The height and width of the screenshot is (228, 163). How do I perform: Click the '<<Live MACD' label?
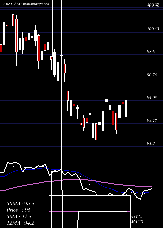click(x=137, y=220)
